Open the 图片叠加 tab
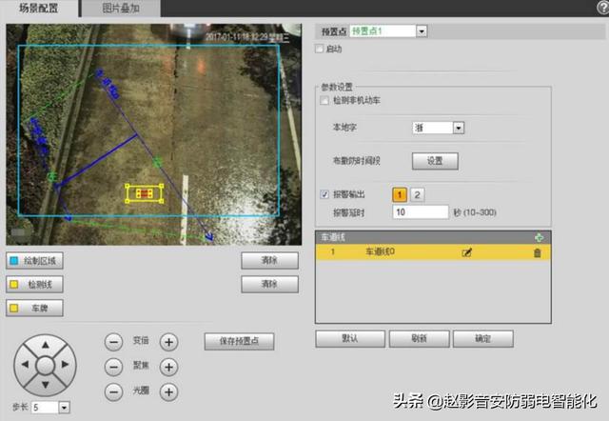 (x=121, y=9)
